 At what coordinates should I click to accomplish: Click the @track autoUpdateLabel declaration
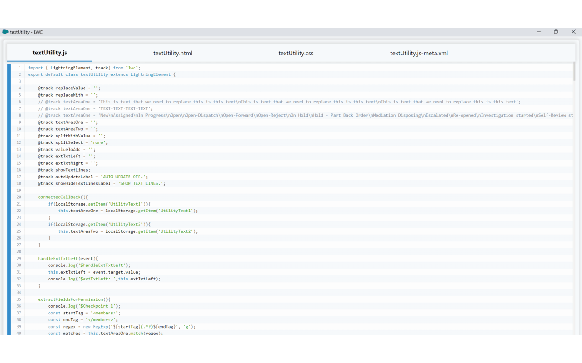[68, 177]
